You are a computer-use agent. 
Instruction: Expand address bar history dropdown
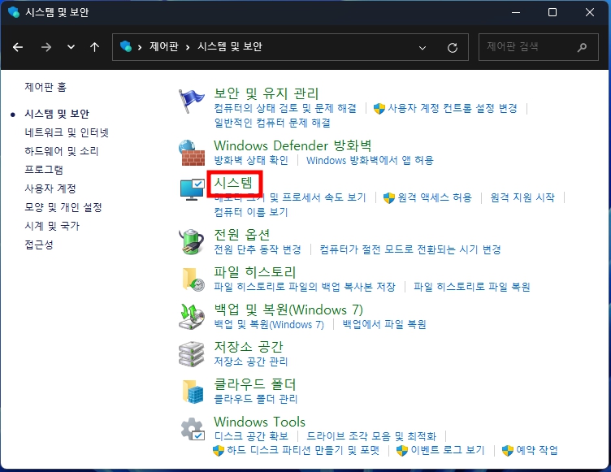click(x=422, y=48)
